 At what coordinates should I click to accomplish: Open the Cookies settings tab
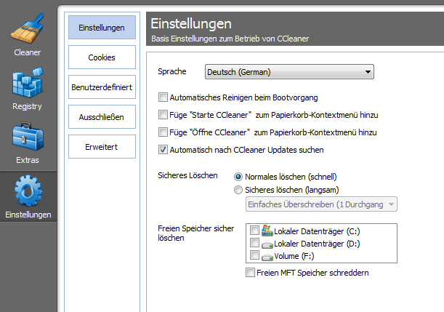pyautogui.click(x=102, y=57)
